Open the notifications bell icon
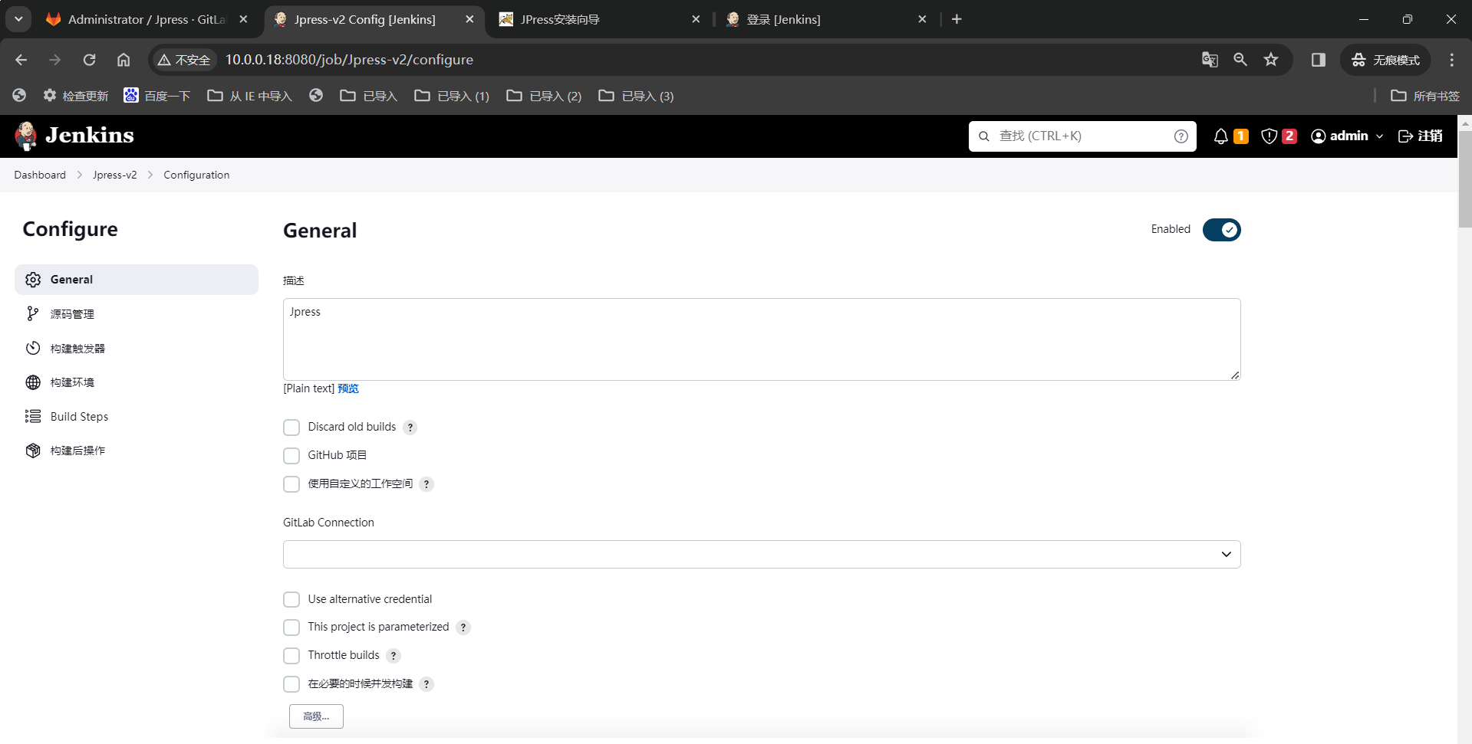 1220,136
